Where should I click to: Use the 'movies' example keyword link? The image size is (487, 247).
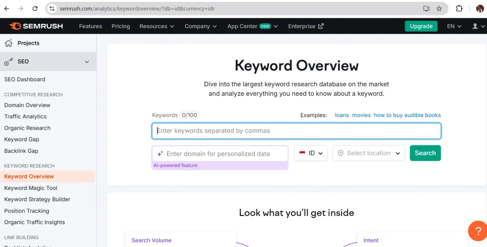pos(361,115)
